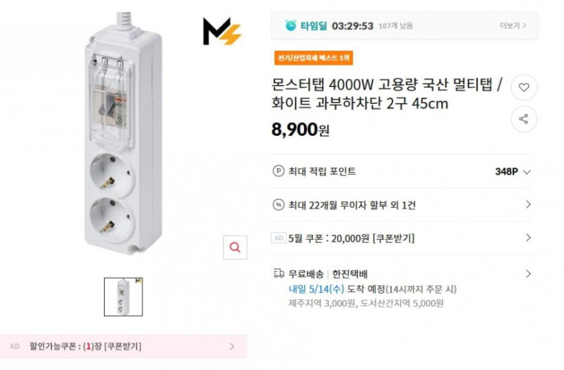Select the product thumbnail image

pos(123,296)
